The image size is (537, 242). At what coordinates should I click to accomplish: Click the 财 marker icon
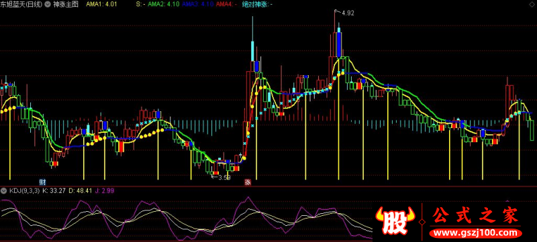click(43, 182)
